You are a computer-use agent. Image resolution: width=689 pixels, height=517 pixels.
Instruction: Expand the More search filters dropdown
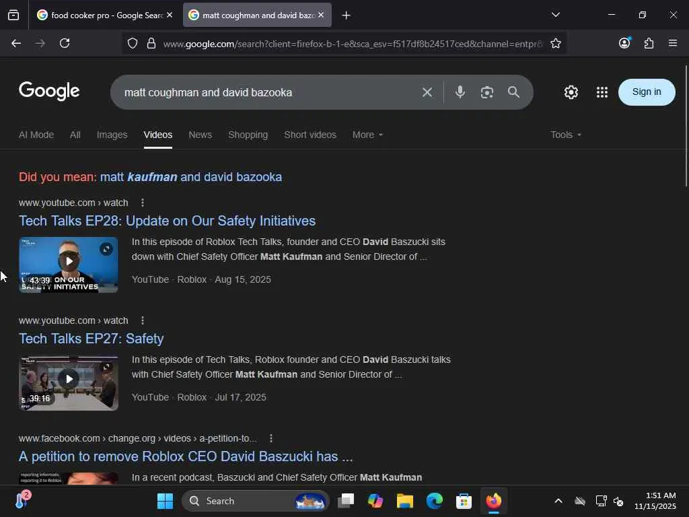[x=367, y=135]
